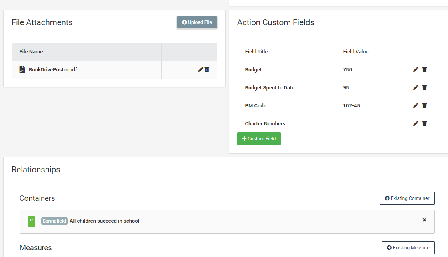Edit the Budget custom field

[416, 70]
